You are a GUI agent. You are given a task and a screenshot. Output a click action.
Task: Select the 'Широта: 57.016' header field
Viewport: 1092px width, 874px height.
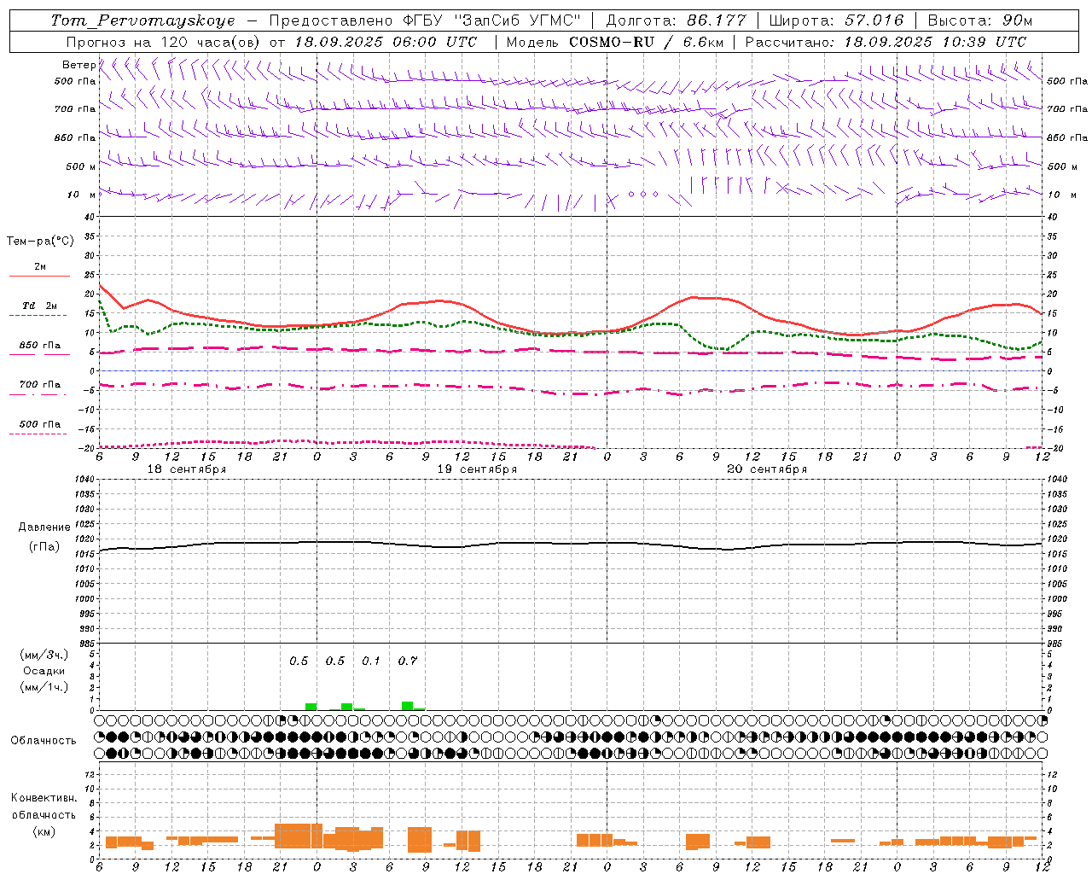836,20
